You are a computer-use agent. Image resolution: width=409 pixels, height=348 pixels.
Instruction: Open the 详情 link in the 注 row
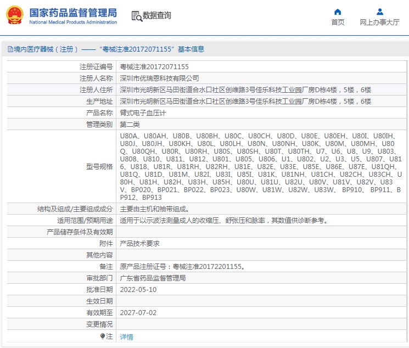click(x=126, y=336)
